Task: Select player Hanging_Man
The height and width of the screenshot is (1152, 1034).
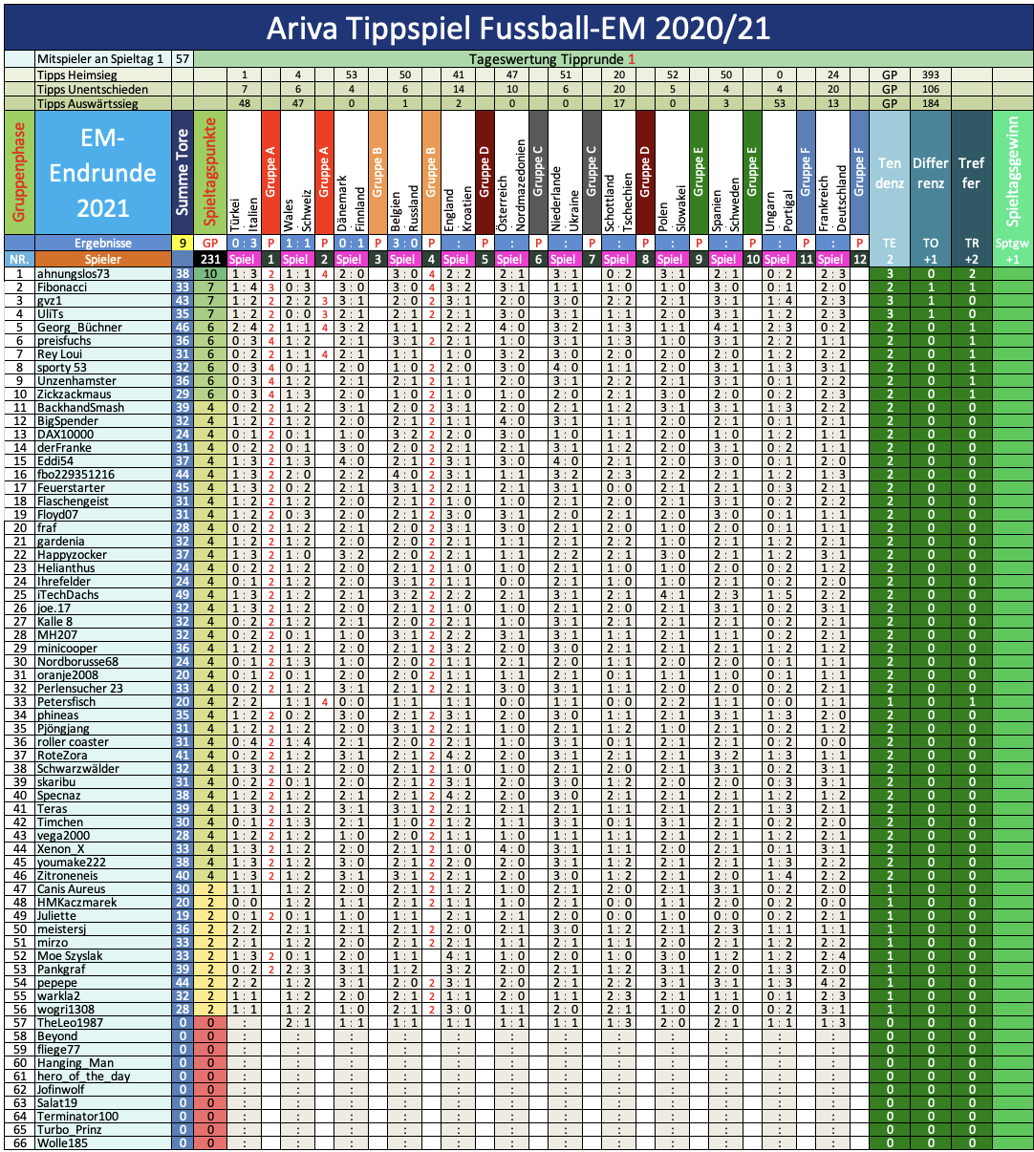Action: click(103, 1063)
